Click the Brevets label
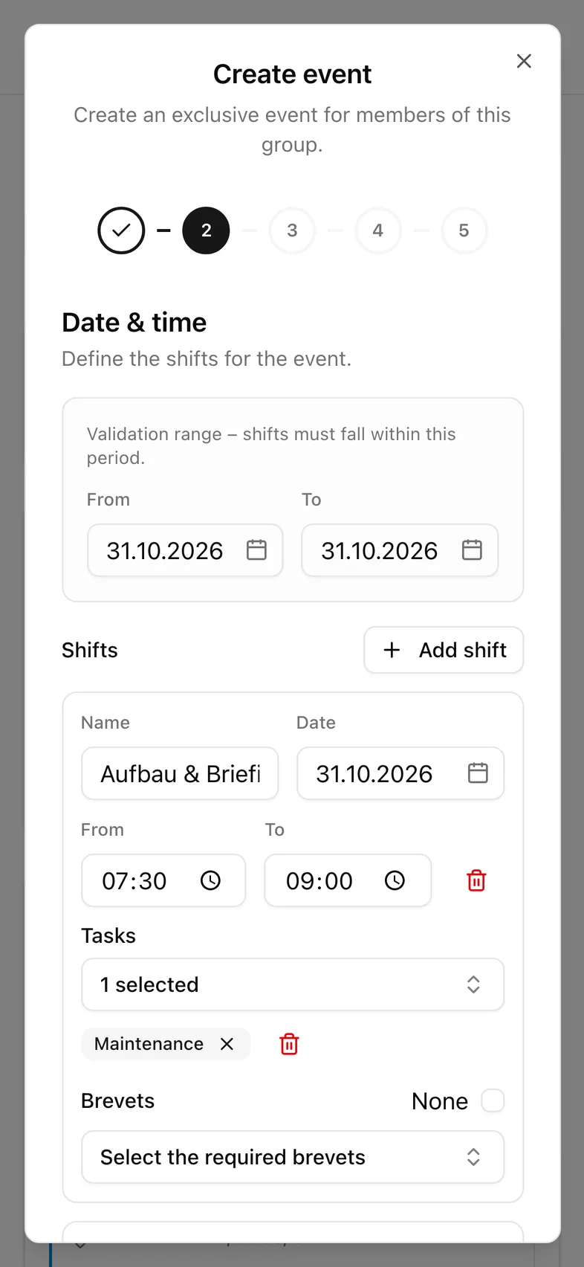584x1267 pixels. coord(117,1100)
